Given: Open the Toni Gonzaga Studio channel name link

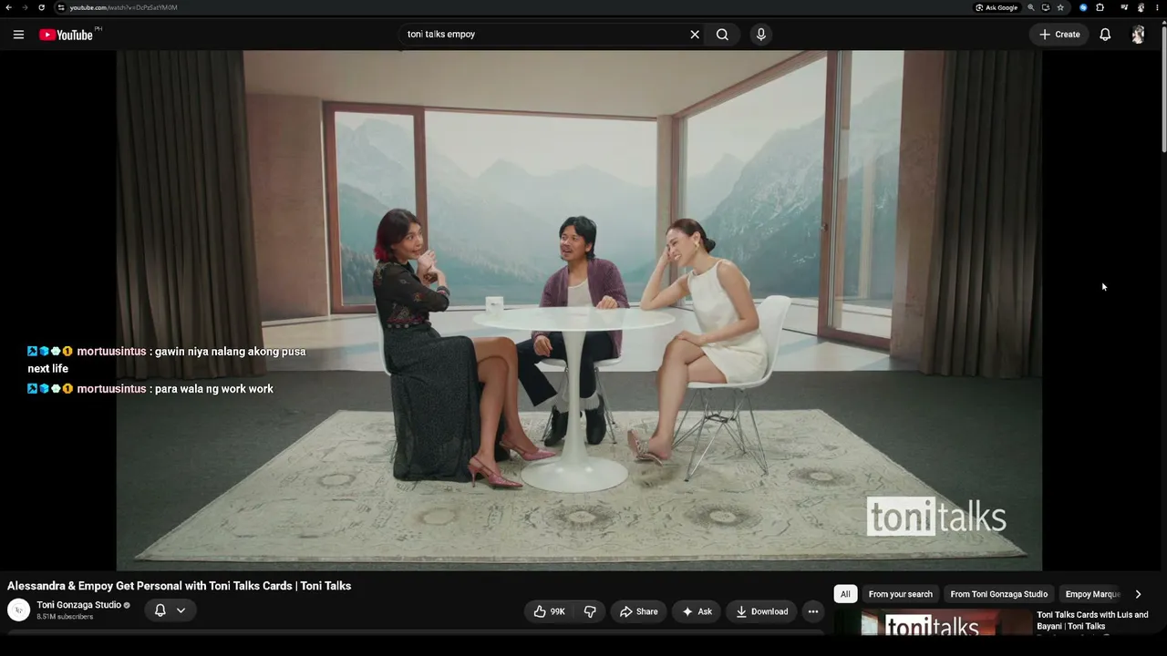Looking at the screenshot, I should (78, 605).
